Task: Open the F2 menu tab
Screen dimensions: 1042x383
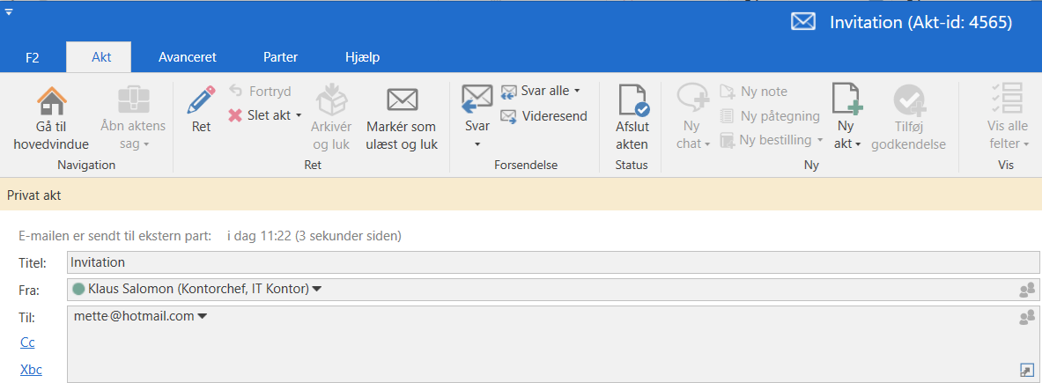Action: [33, 57]
